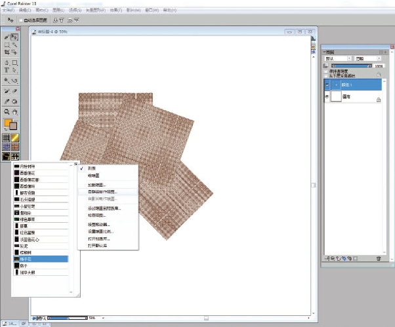Image resolution: width=395 pixels, height=327 pixels.
Task: Select the Text tool
Action: coord(7,70)
